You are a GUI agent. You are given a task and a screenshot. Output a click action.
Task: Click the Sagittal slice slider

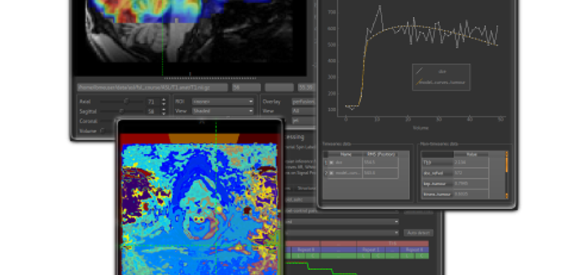(x=123, y=111)
